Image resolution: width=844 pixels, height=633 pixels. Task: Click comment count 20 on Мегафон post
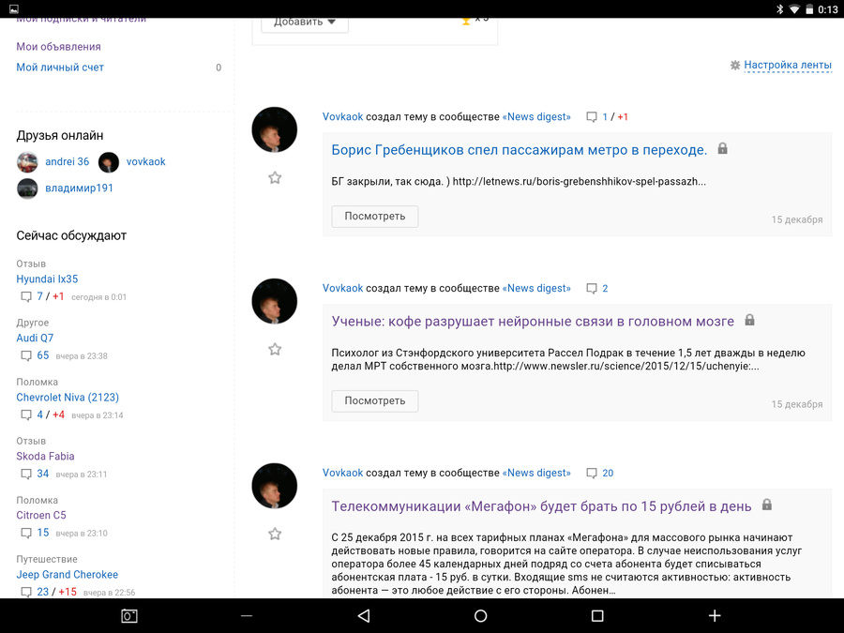coord(608,474)
